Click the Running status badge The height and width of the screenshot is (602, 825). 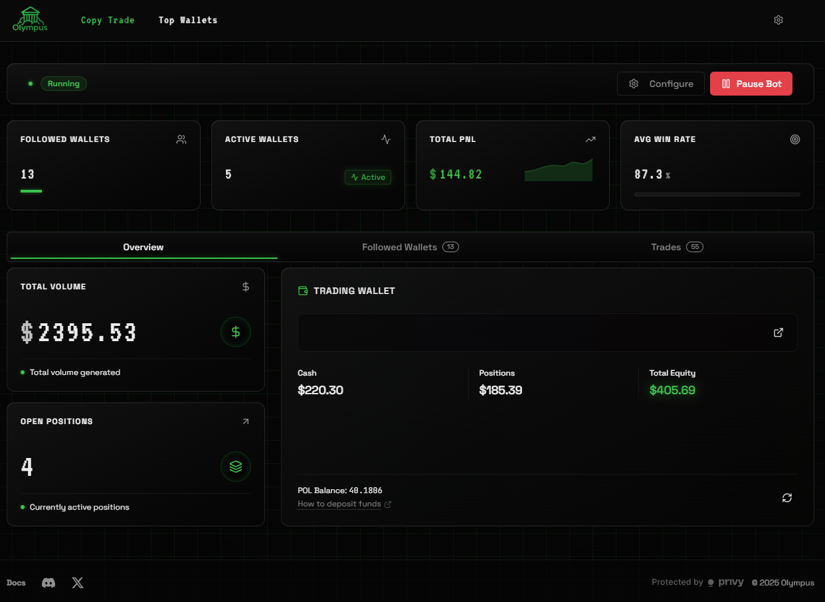tap(64, 84)
